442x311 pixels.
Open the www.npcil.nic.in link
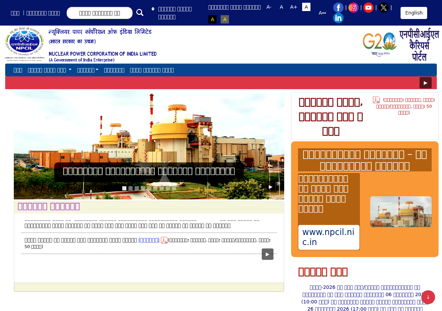pyautogui.click(x=329, y=237)
